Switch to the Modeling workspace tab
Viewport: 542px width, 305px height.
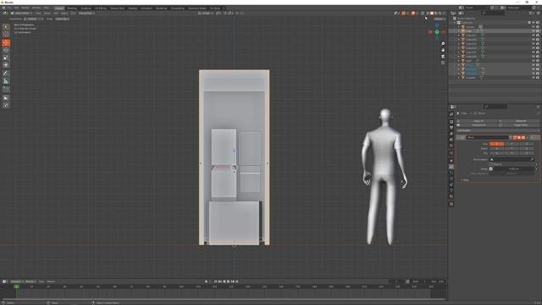(x=72, y=8)
